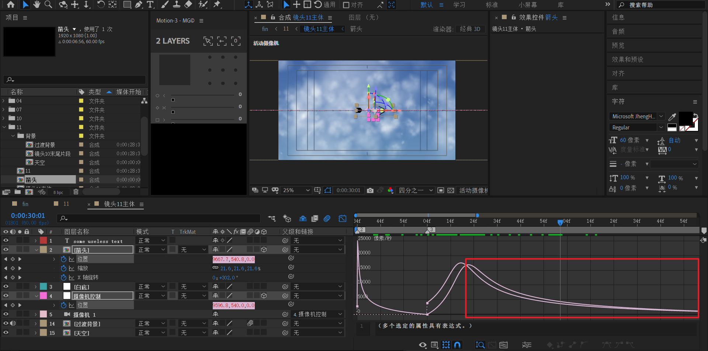The image size is (708, 351).
Task: Select the Zoom (magnifier) tool
Action: pyautogui.click(x=48, y=4)
